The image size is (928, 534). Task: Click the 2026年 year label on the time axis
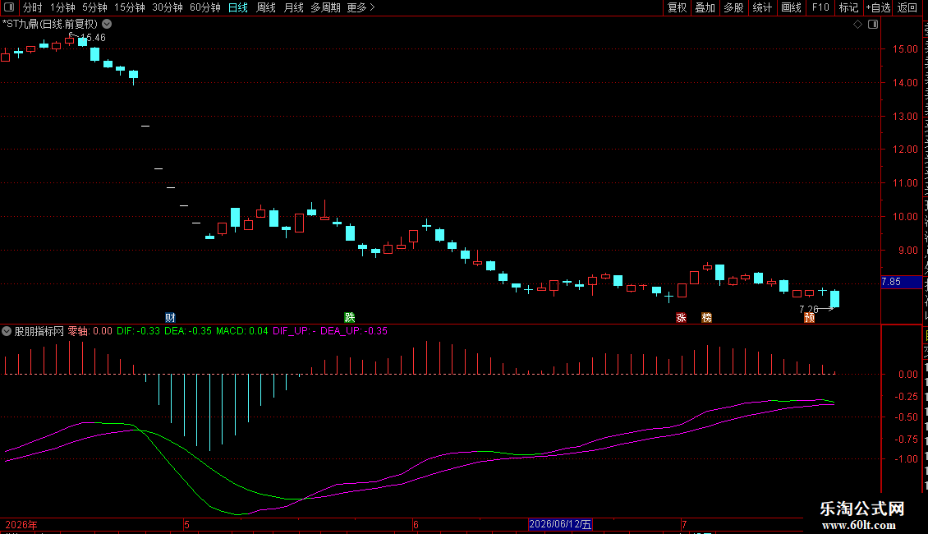pyautogui.click(x=21, y=524)
